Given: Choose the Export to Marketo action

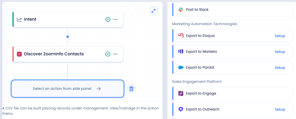Looking at the screenshot, I should [232, 51].
